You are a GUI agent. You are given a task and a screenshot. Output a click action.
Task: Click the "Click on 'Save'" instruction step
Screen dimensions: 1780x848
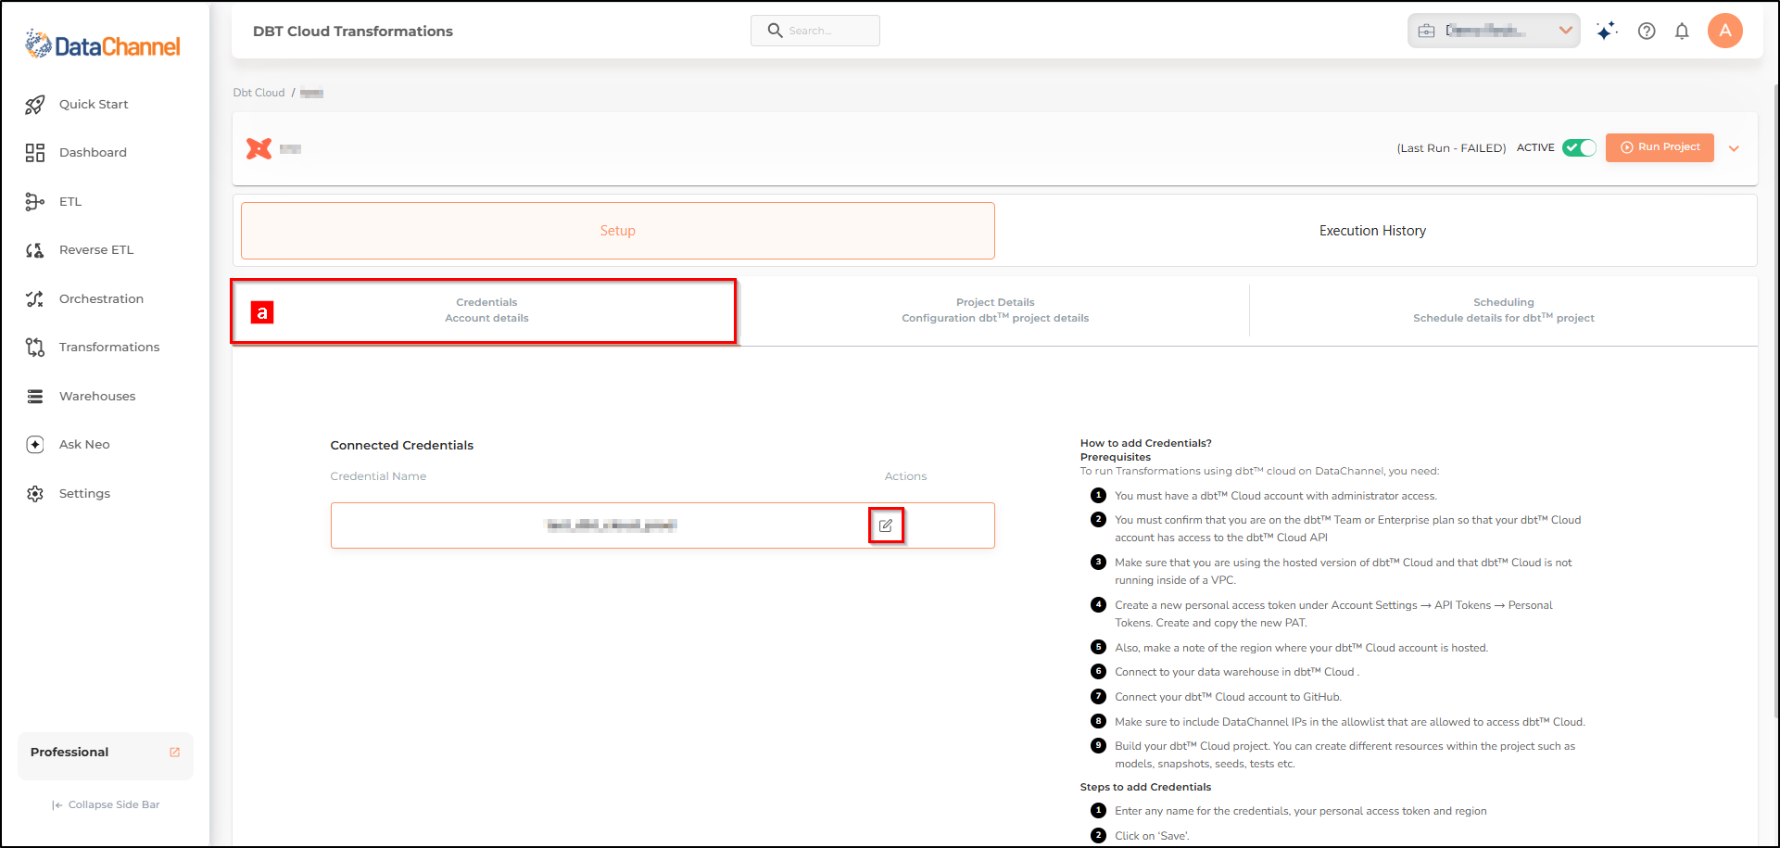tap(1152, 836)
